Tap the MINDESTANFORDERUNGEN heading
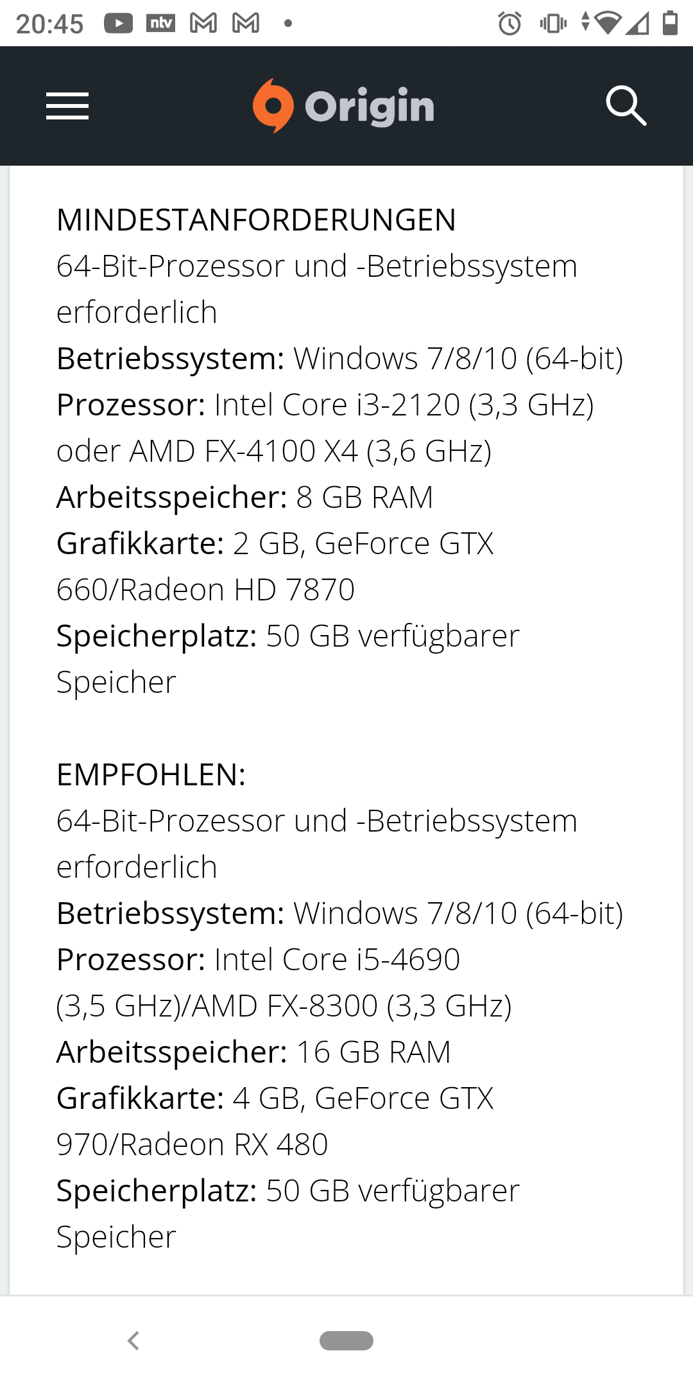The height and width of the screenshot is (1387, 693). [x=256, y=220]
